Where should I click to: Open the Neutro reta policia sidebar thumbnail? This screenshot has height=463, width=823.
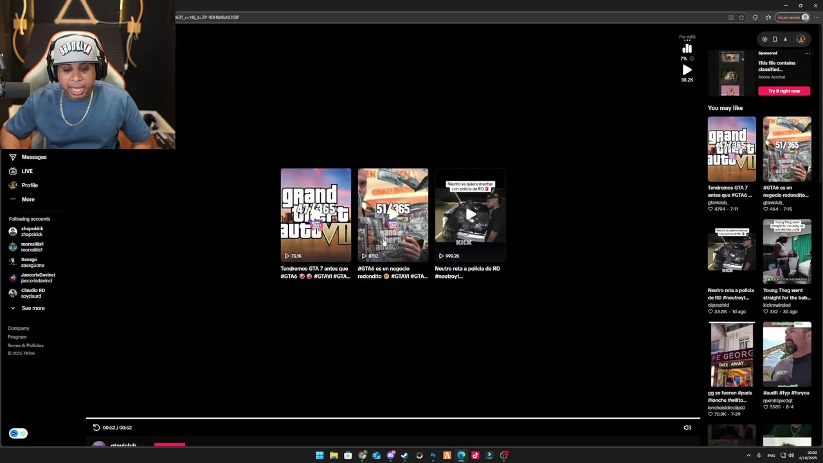pos(732,251)
